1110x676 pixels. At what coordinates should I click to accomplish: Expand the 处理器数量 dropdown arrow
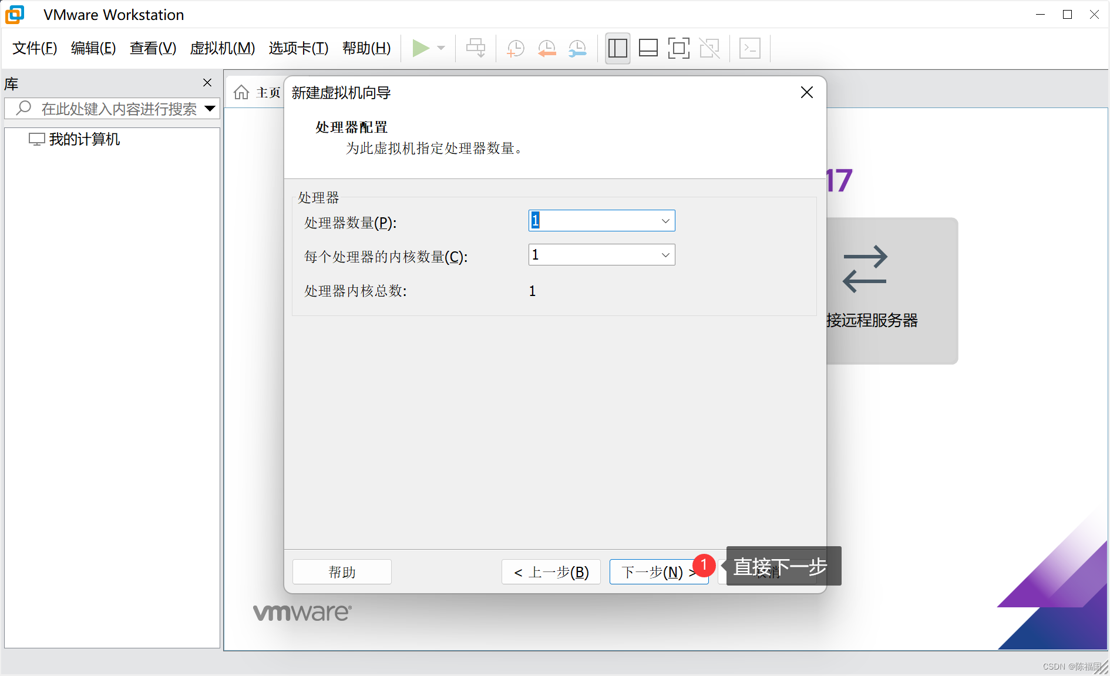click(x=665, y=221)
